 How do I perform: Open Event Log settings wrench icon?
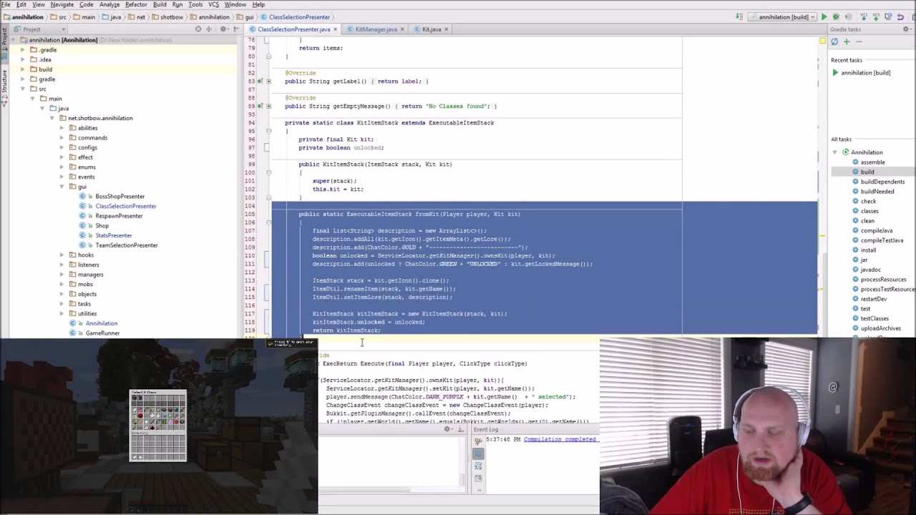click(478, 441)
